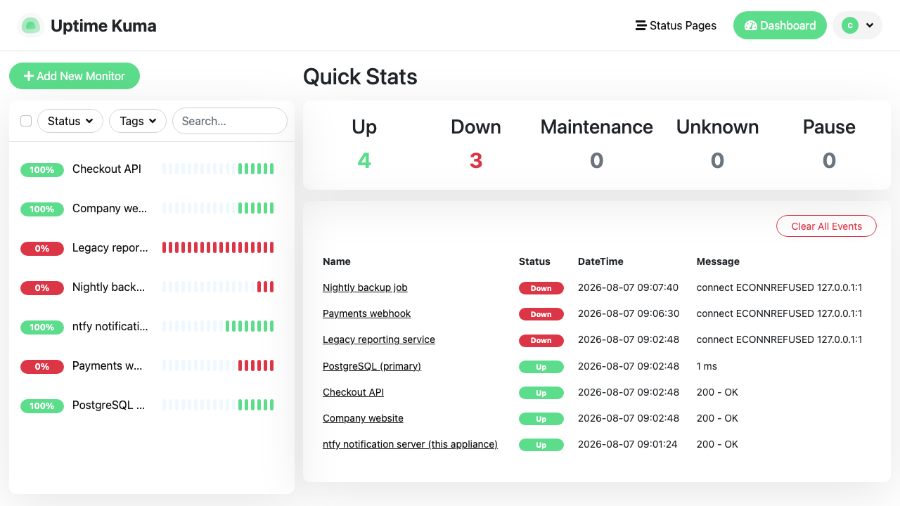The width and height of the screenshot is (900, 506).
Task: Click the Clear All Events button
Action: click(826, 226)
